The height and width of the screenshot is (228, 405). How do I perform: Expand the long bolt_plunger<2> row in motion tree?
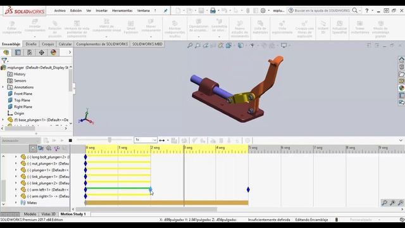coord(16,157)
